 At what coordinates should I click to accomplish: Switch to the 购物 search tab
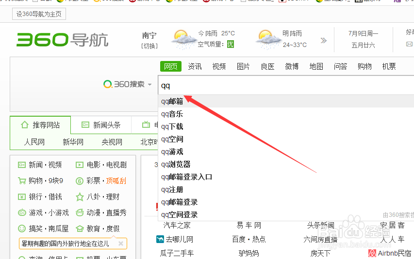coord(364,66)
